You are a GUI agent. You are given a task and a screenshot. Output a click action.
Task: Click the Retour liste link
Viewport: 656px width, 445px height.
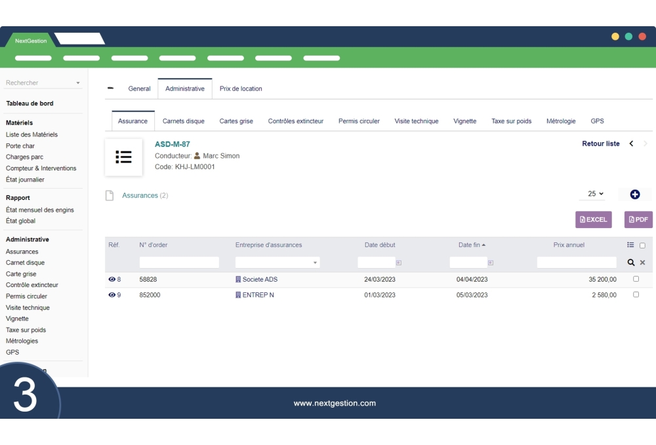click(x=600, y=144)
